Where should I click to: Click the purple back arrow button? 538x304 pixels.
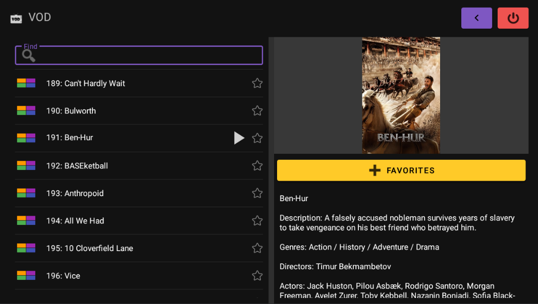click(x=476, y=18)
